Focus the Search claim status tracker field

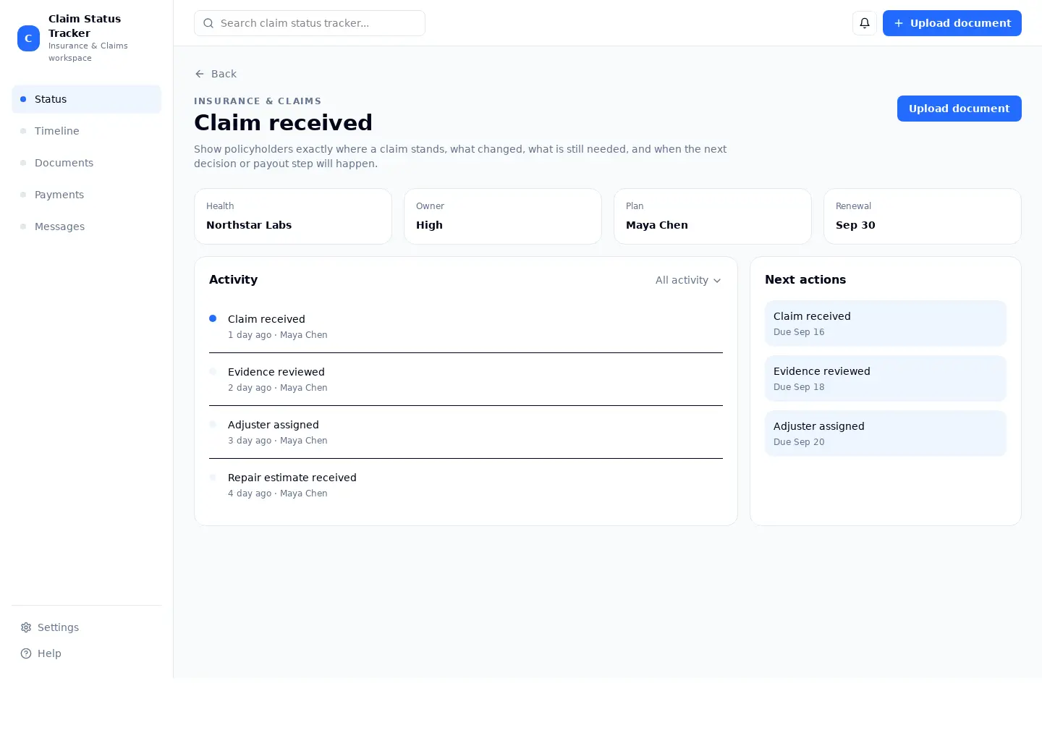(x=310, y=23)
